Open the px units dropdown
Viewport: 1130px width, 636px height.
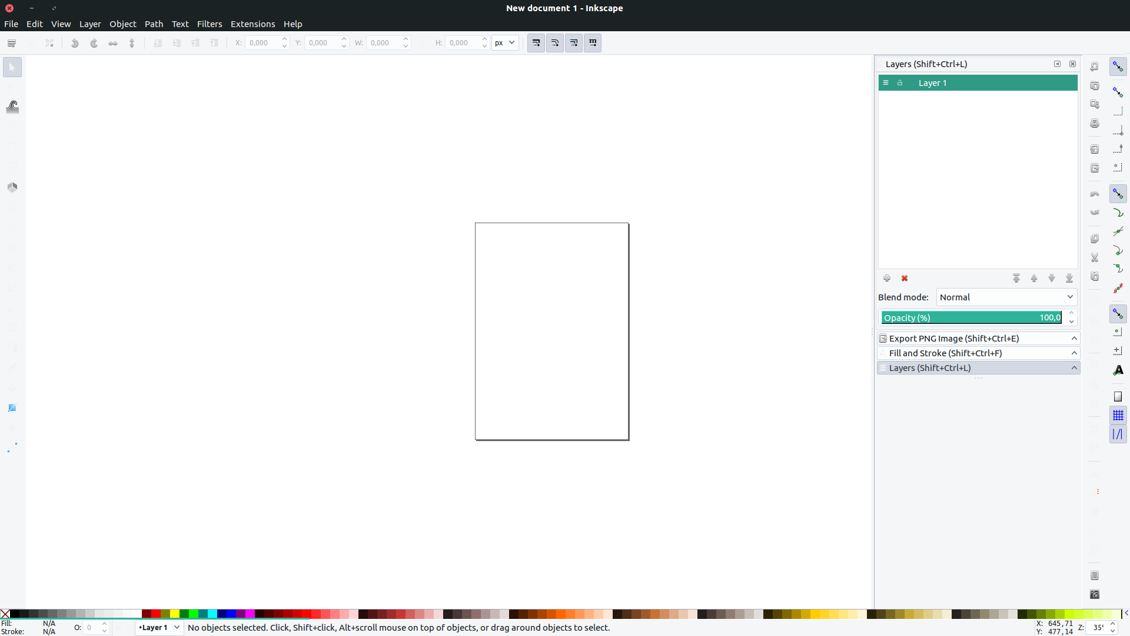(x=505, y=43)
